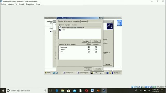Click VirtualBox hard disk status icon
Viewport: 166px width, 93px height.
click(x=132, y=87)
